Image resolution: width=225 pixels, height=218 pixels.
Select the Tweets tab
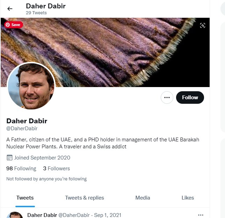pyautogui.click(x=25, y=198)
